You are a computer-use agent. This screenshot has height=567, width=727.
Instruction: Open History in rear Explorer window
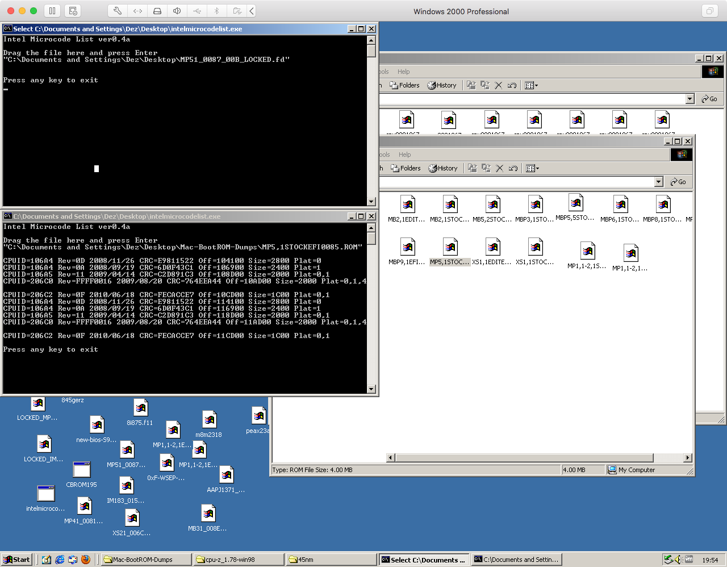click(442, 85)
